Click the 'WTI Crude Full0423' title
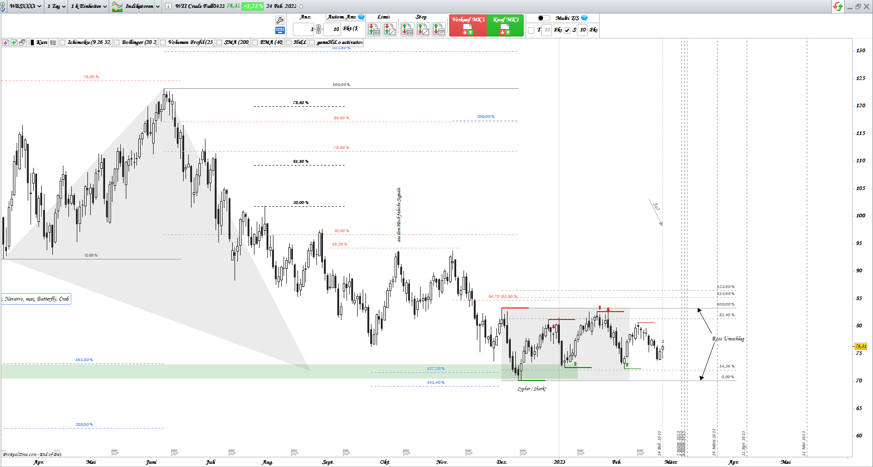The width and height of the screenshot is (873, 467). [x=200, y=6]
